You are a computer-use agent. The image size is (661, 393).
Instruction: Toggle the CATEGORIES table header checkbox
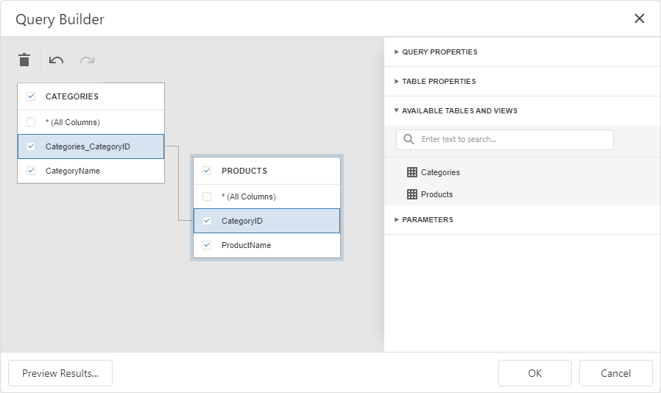tap(31, 96)
